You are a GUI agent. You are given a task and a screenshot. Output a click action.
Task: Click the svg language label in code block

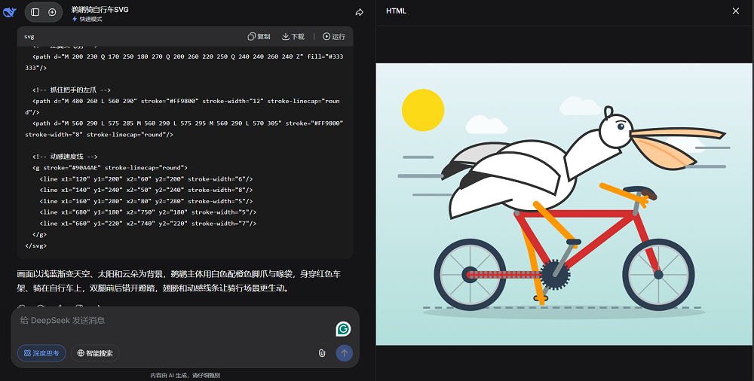(29, 36)
